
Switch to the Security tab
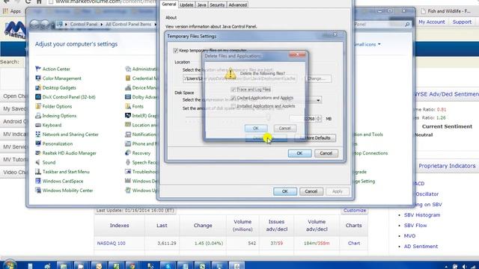coord(217,5)
